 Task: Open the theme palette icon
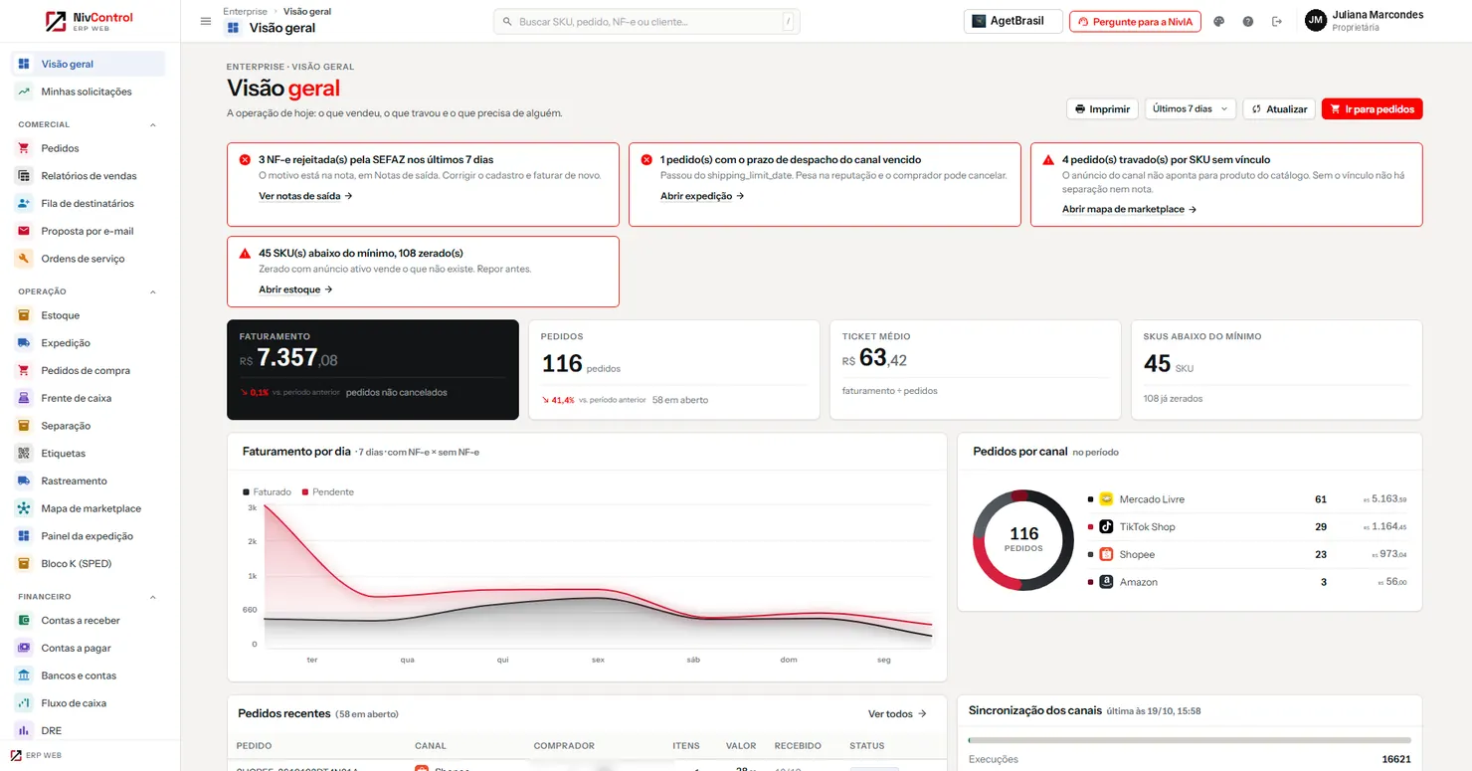(1219, 21)
